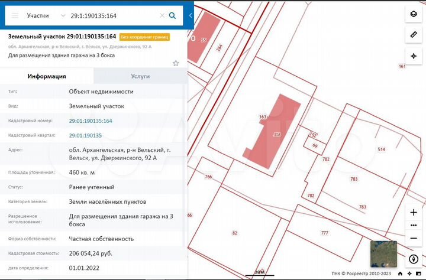Collapse the side panel with left chevron

click(191, 15)
